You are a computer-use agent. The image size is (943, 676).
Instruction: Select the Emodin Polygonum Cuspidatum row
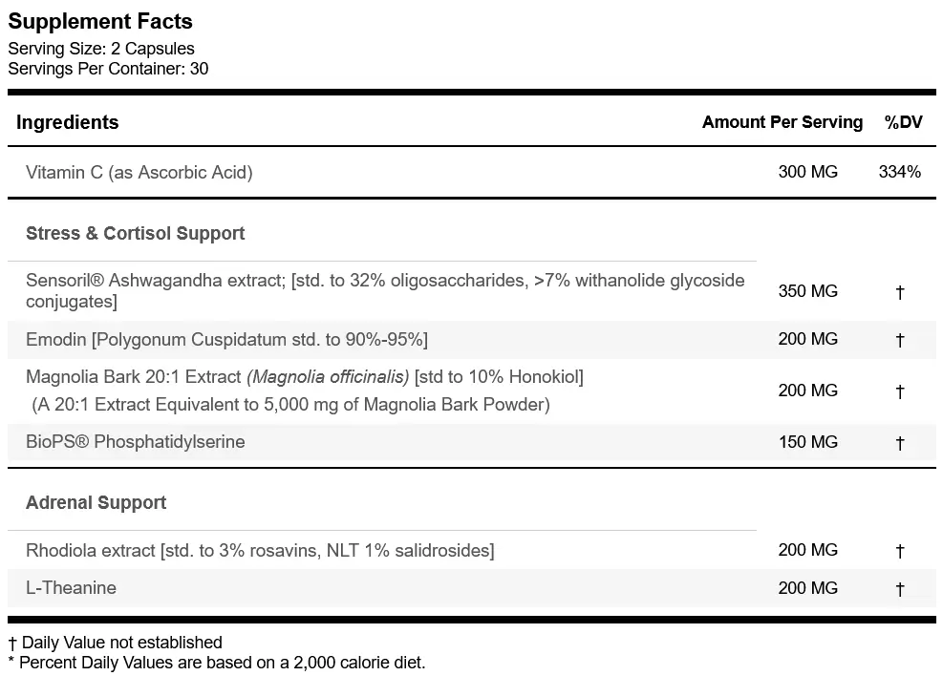(x=472, y=340)
